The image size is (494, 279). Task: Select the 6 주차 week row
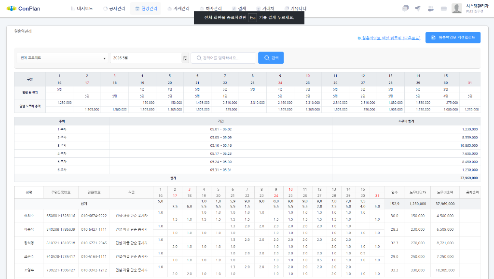[x=247, y=169]
